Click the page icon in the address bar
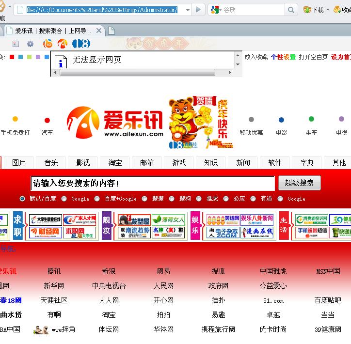This screenshot has height=344, width=351. click(x=20, y=10)
